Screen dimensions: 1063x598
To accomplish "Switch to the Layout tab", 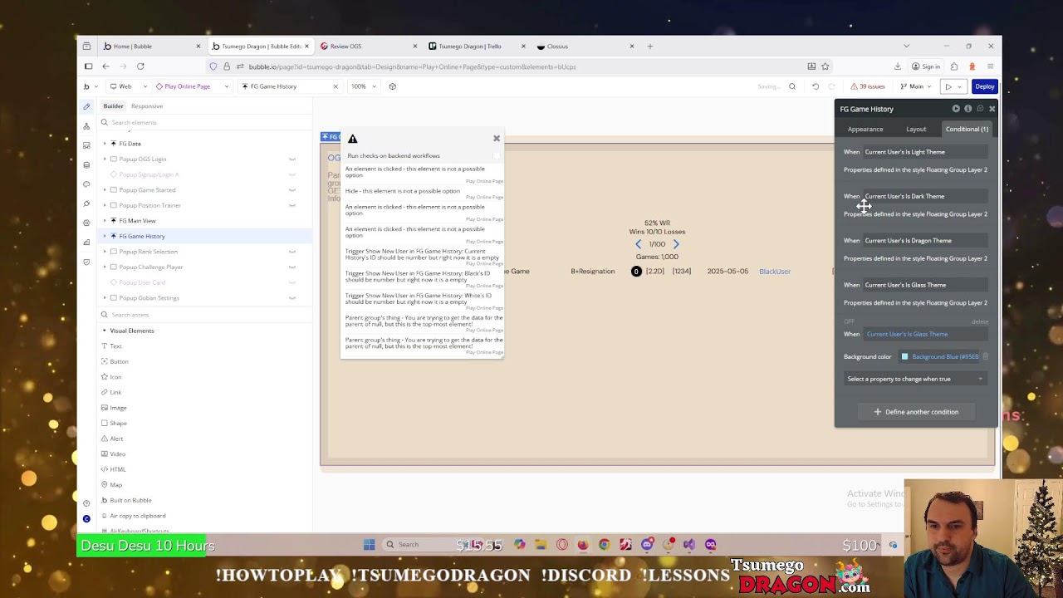I will click(x=916, y=129).
